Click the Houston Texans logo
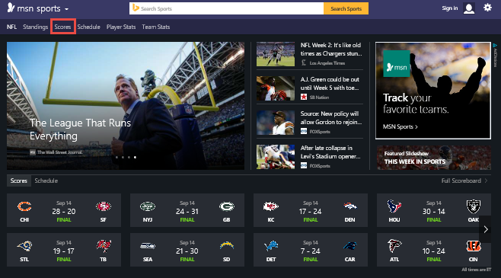 coord(394,206)
